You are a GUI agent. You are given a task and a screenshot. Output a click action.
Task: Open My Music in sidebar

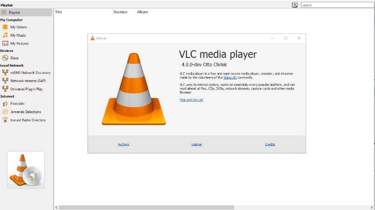pyautogui.click(x=18, y=35)
